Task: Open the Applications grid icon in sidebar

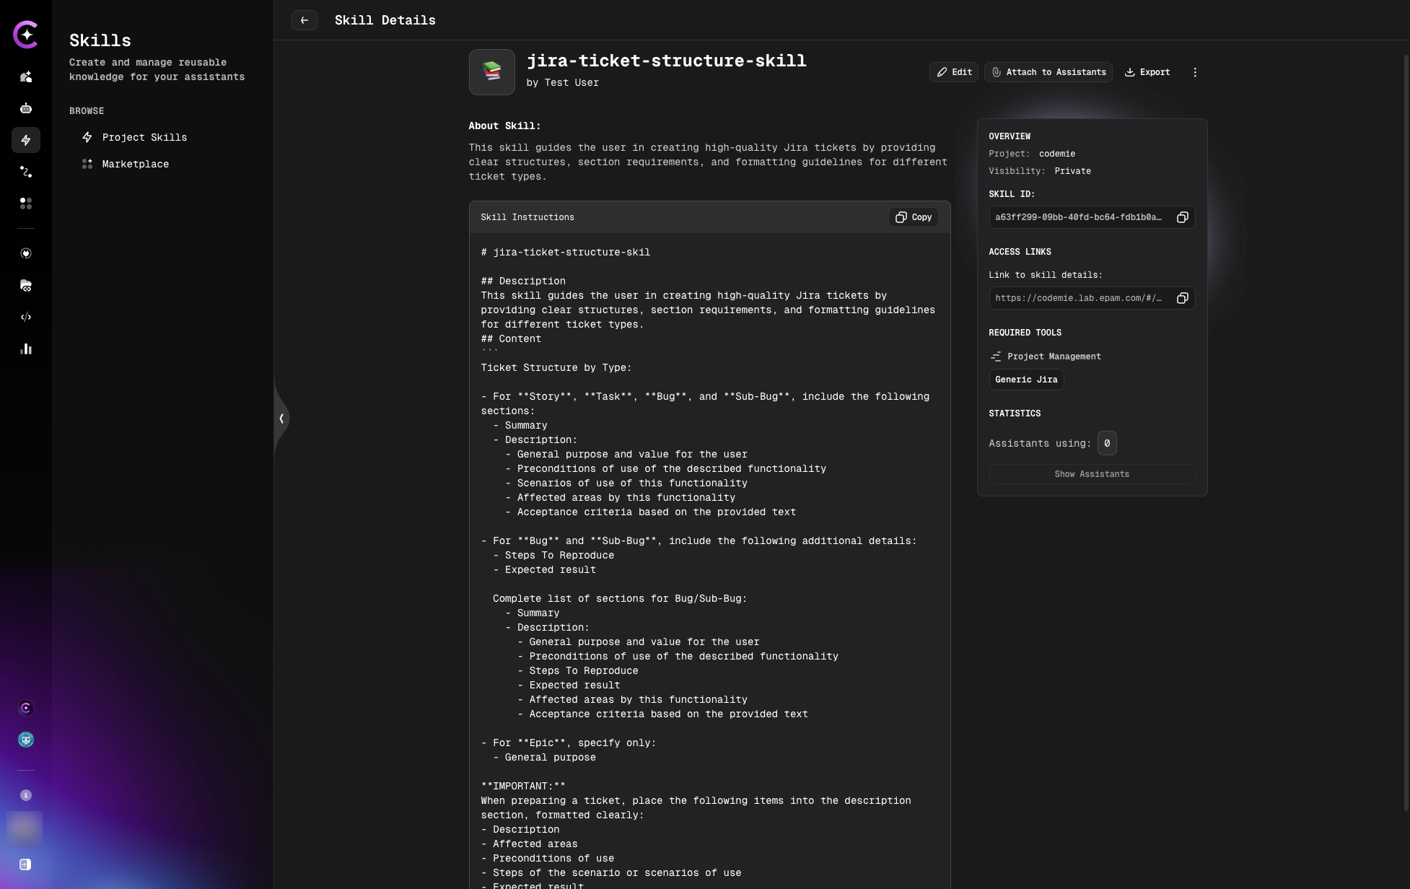Action: 26,204
